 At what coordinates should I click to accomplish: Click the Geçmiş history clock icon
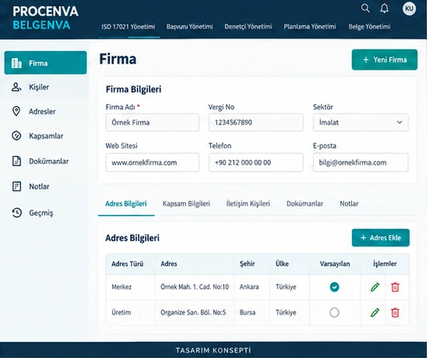pyautogui.click(x=16, y=213)
